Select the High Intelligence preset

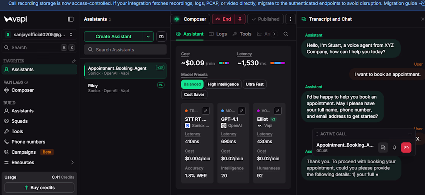tap(223, 84)
